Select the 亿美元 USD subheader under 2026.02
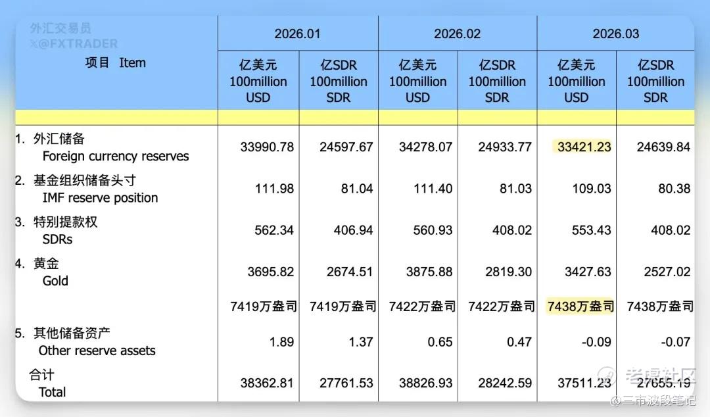The width and height of the screenshot is (710, 417). point(417,81)
